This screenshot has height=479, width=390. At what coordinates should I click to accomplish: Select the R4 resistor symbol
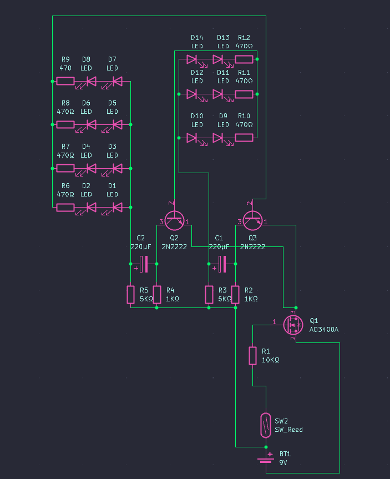coord(156,295)
